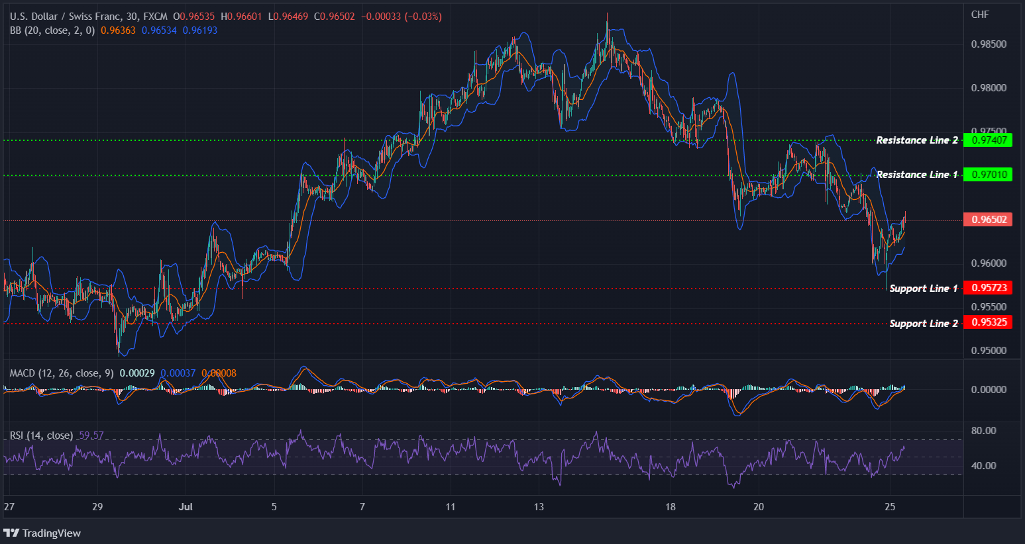Image resolution: width=1025 pixels, height=544 pixels.
Task: Click the Resistance Line 1 price tag 0.97010
Action: pos(988,174)
